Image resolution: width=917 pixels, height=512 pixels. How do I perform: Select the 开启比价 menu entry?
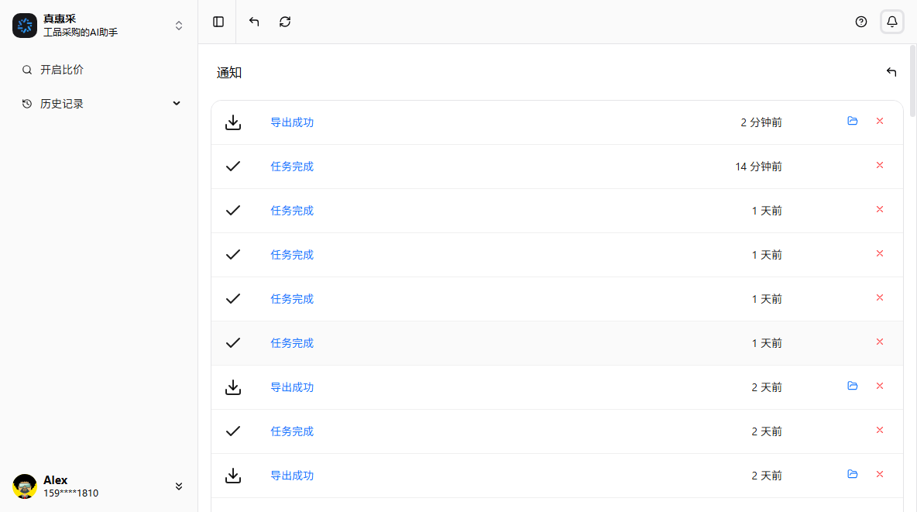coord(61,69)
